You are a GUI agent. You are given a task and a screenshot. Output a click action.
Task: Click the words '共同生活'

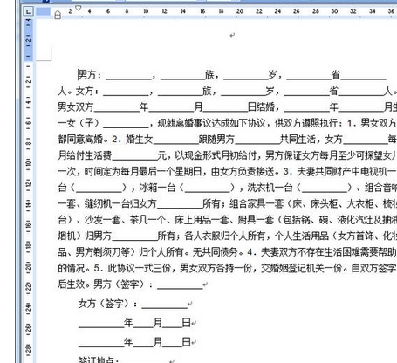pyautogui.click(x=298, y=140)
